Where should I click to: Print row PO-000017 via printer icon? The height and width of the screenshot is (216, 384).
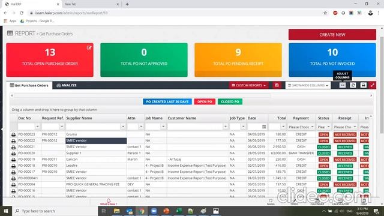click(13, 172)
